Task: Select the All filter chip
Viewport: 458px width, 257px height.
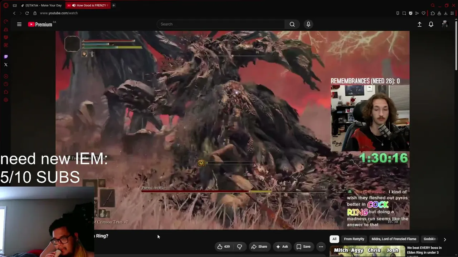Action: pyautogui.click(x=334, y=239)
